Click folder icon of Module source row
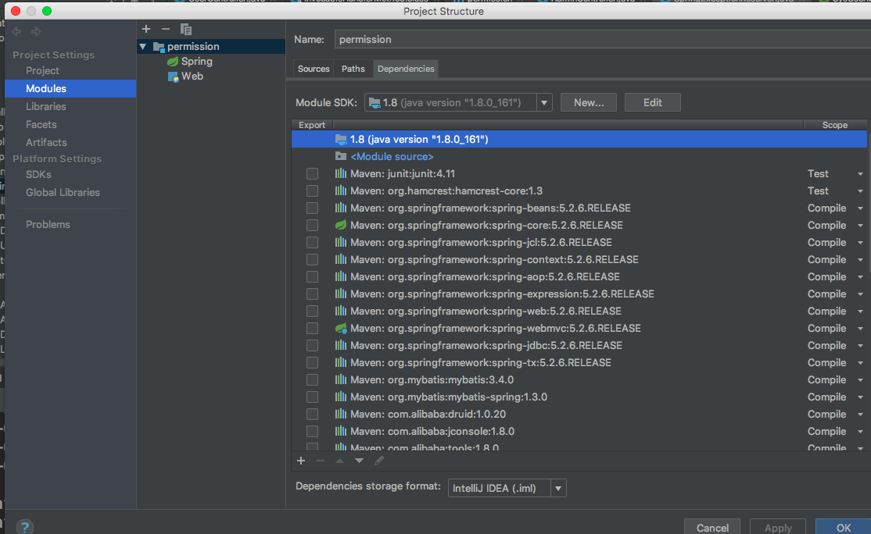Image resolution: width=871 pixels, height=534 pixels. coord(341,156)
